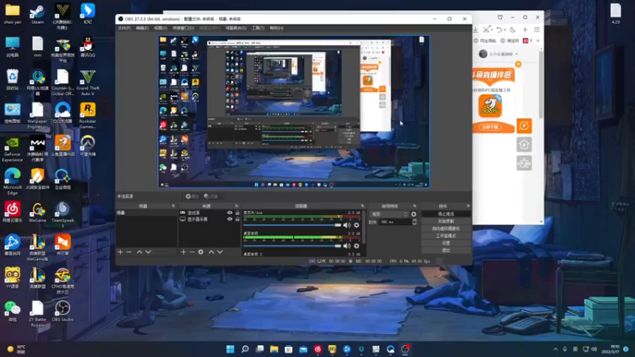The width and height of the screenshot is (635, 357).
Task: Open OBS Docks menu
Action: click(183, 28)
